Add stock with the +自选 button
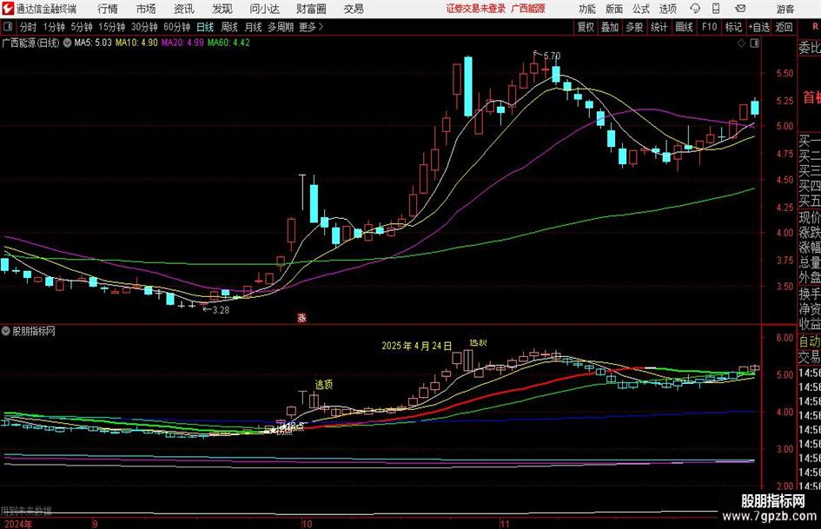Viewport: 821px width, 529px height. (759, 27)
